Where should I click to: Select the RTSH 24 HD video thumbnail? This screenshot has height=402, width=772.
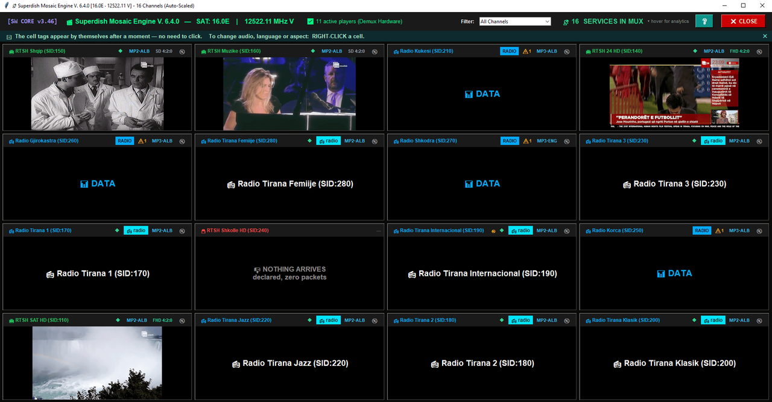[674, 94]
